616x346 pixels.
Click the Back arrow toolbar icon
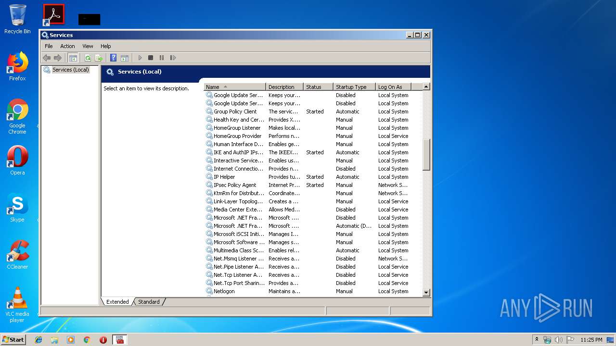(x=47, y=58)
